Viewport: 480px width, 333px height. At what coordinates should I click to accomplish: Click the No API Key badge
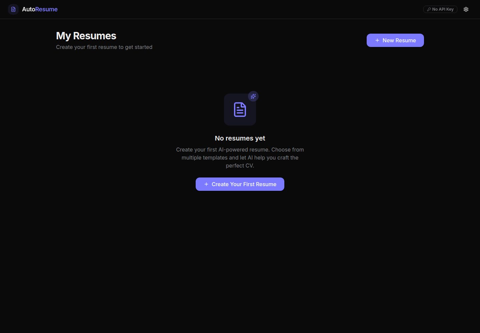pos(440,9)
